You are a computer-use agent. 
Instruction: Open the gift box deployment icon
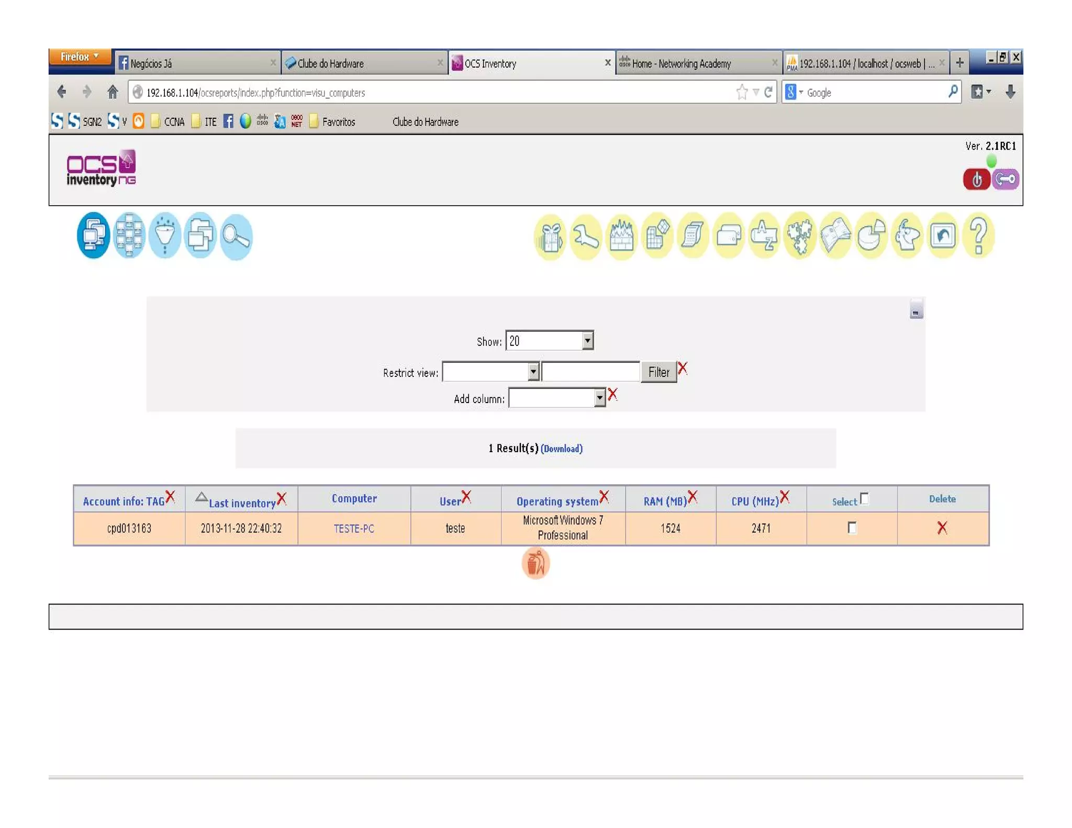[x=550, y=237]
